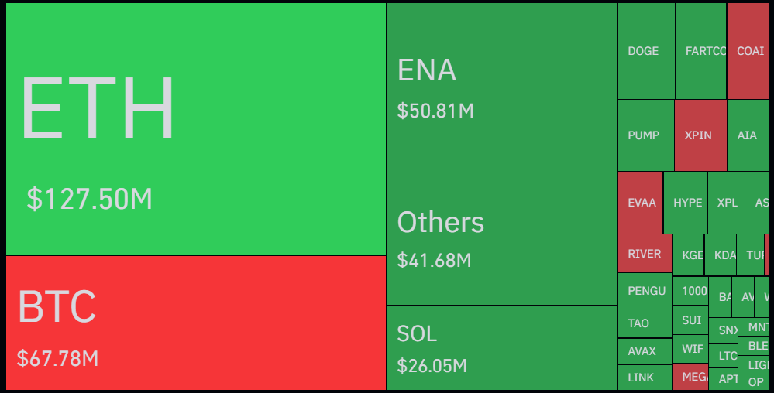Screen dimensions: 774x393
Task: Click the red XPIN tile
Action: [x=700, y=135]
